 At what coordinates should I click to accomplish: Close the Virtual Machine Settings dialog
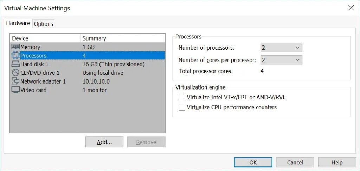[351, 8]
